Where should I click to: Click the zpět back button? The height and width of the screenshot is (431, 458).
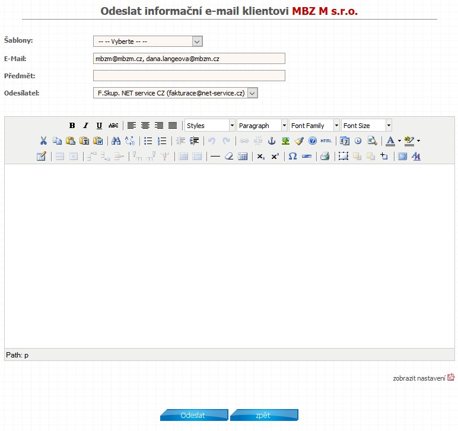(x=264, y=415)
